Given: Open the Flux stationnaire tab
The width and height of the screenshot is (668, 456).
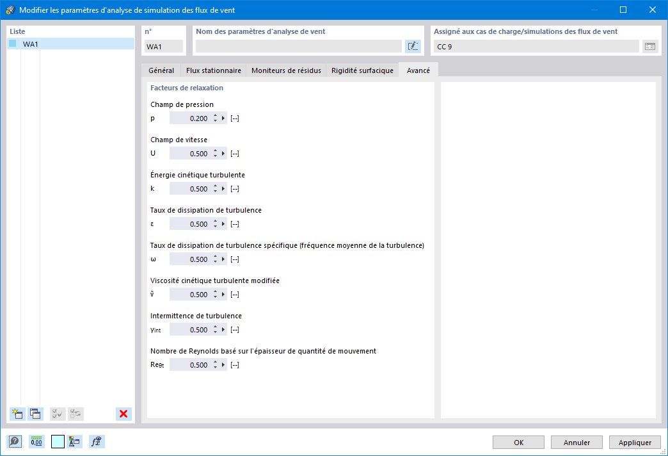Looking at the screenshot, I should point(214,70).
